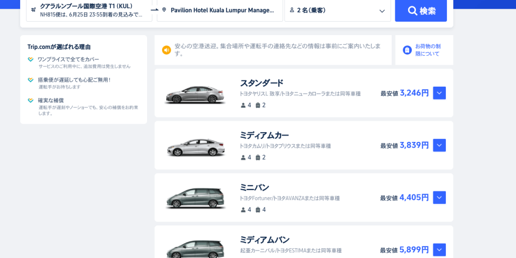Click the location pin icon in destination field
Image resolution: width=516 pixels, height=258 pixels.
164,10
